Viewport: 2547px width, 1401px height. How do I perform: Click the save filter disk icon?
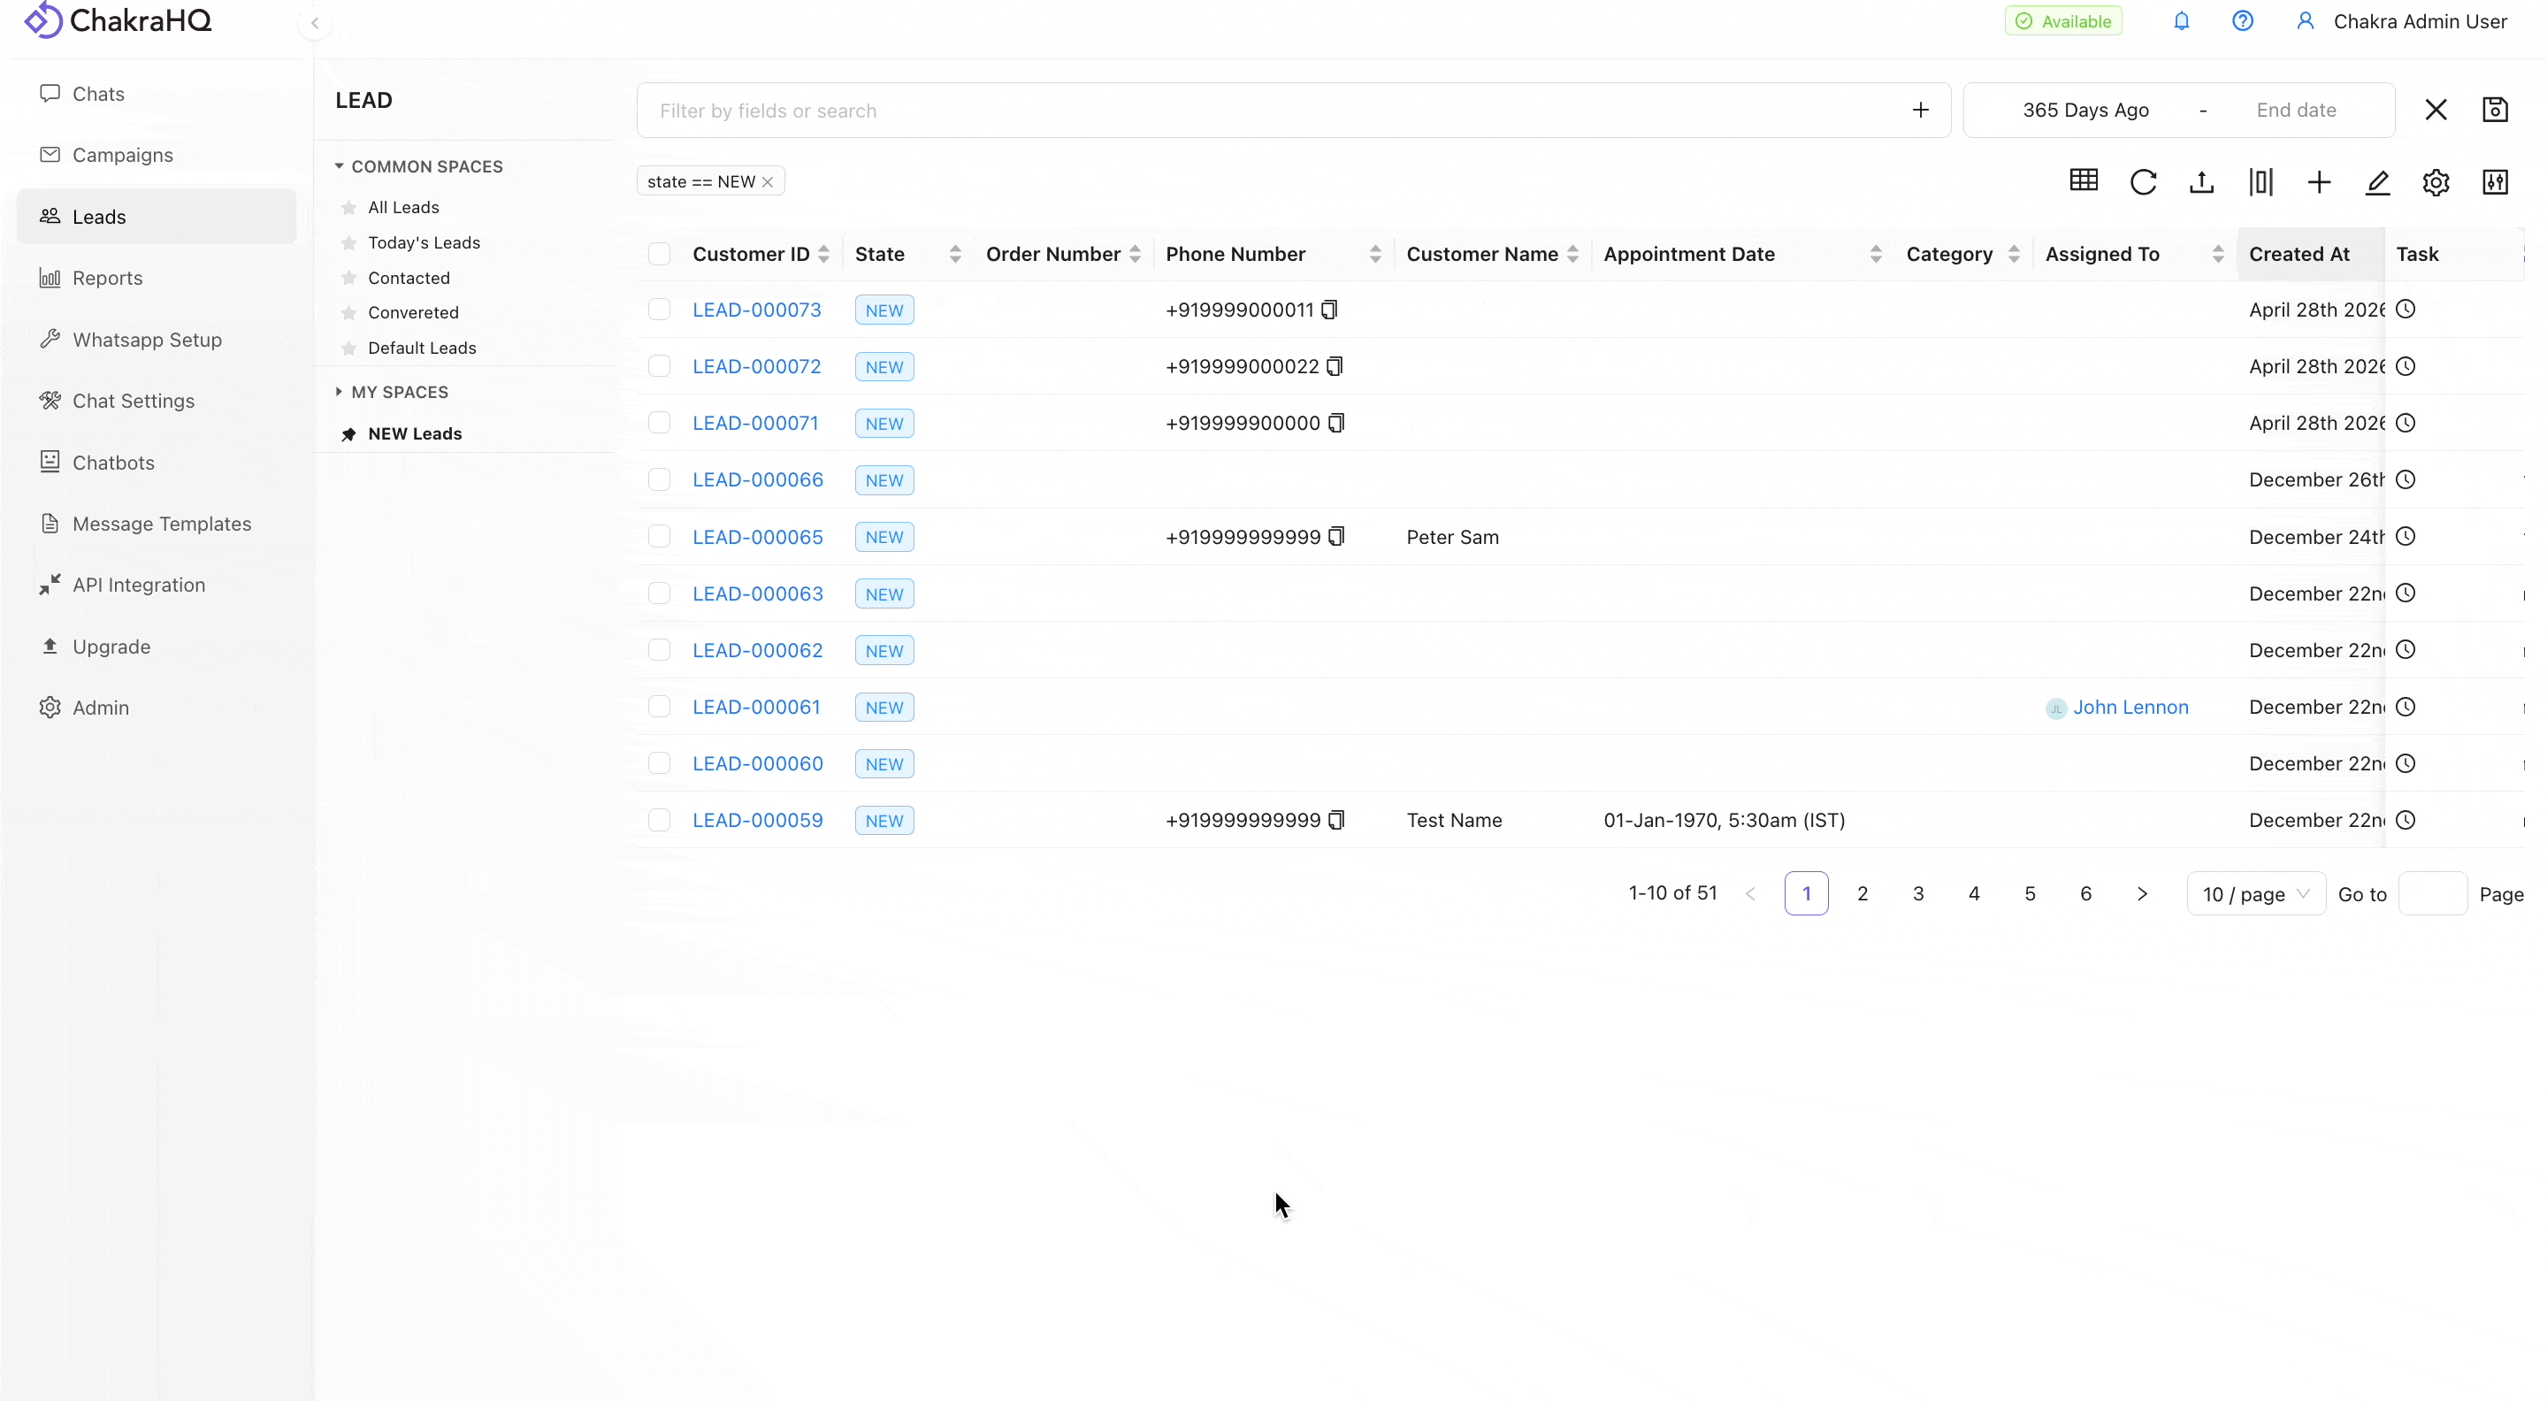[2495, 110]
